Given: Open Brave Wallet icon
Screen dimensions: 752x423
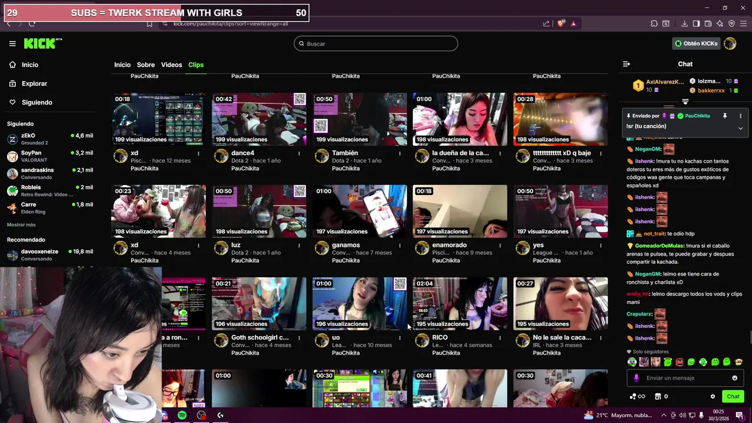Looking at the screenshot, I should click(x=708, y=23).
